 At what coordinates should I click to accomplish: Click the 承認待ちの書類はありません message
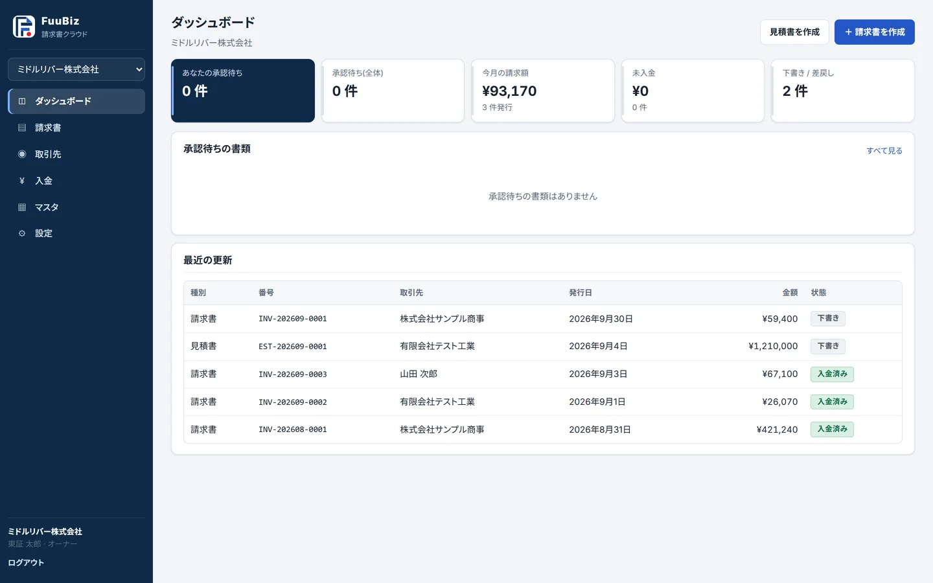click(543, 196)
